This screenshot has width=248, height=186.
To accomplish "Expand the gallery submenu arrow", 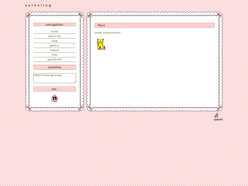I will (73, 45).
